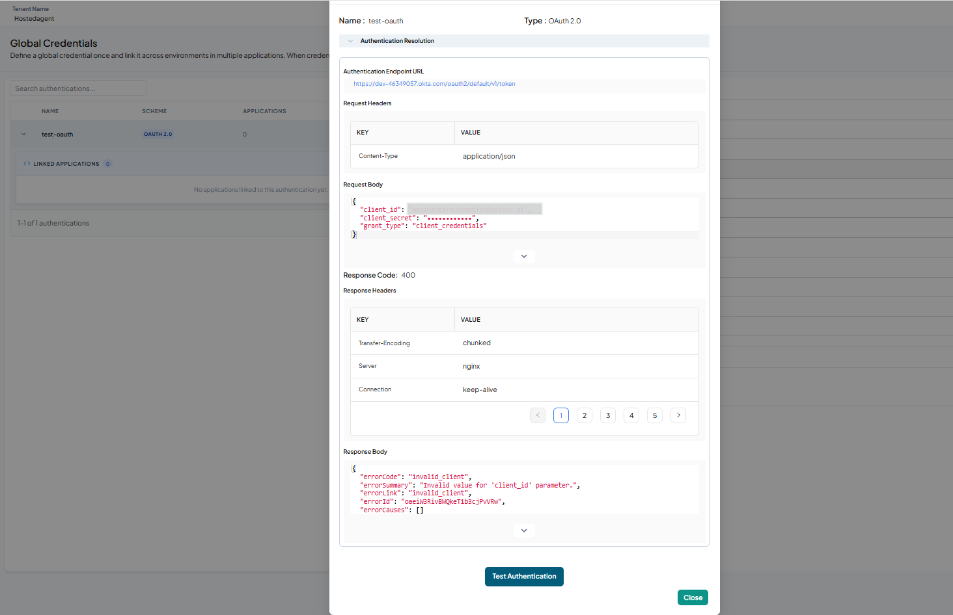Click the NAME column header
This screenshot has width=953, height=615.
(50, 111)
